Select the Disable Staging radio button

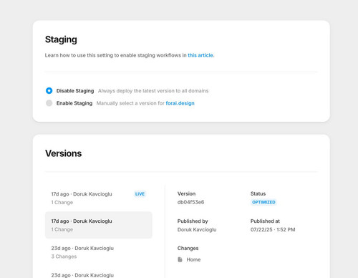pyautogui.click(x=49, y=91)
